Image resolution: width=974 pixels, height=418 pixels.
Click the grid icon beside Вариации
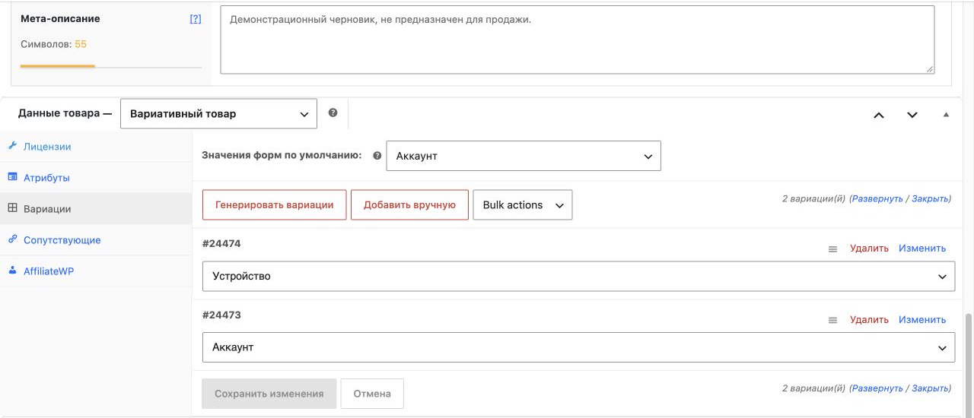12,208
